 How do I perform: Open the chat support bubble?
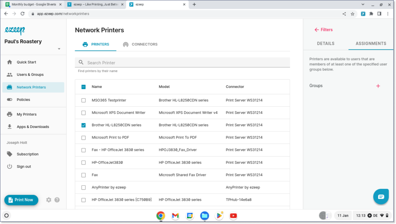coord(381,197)
